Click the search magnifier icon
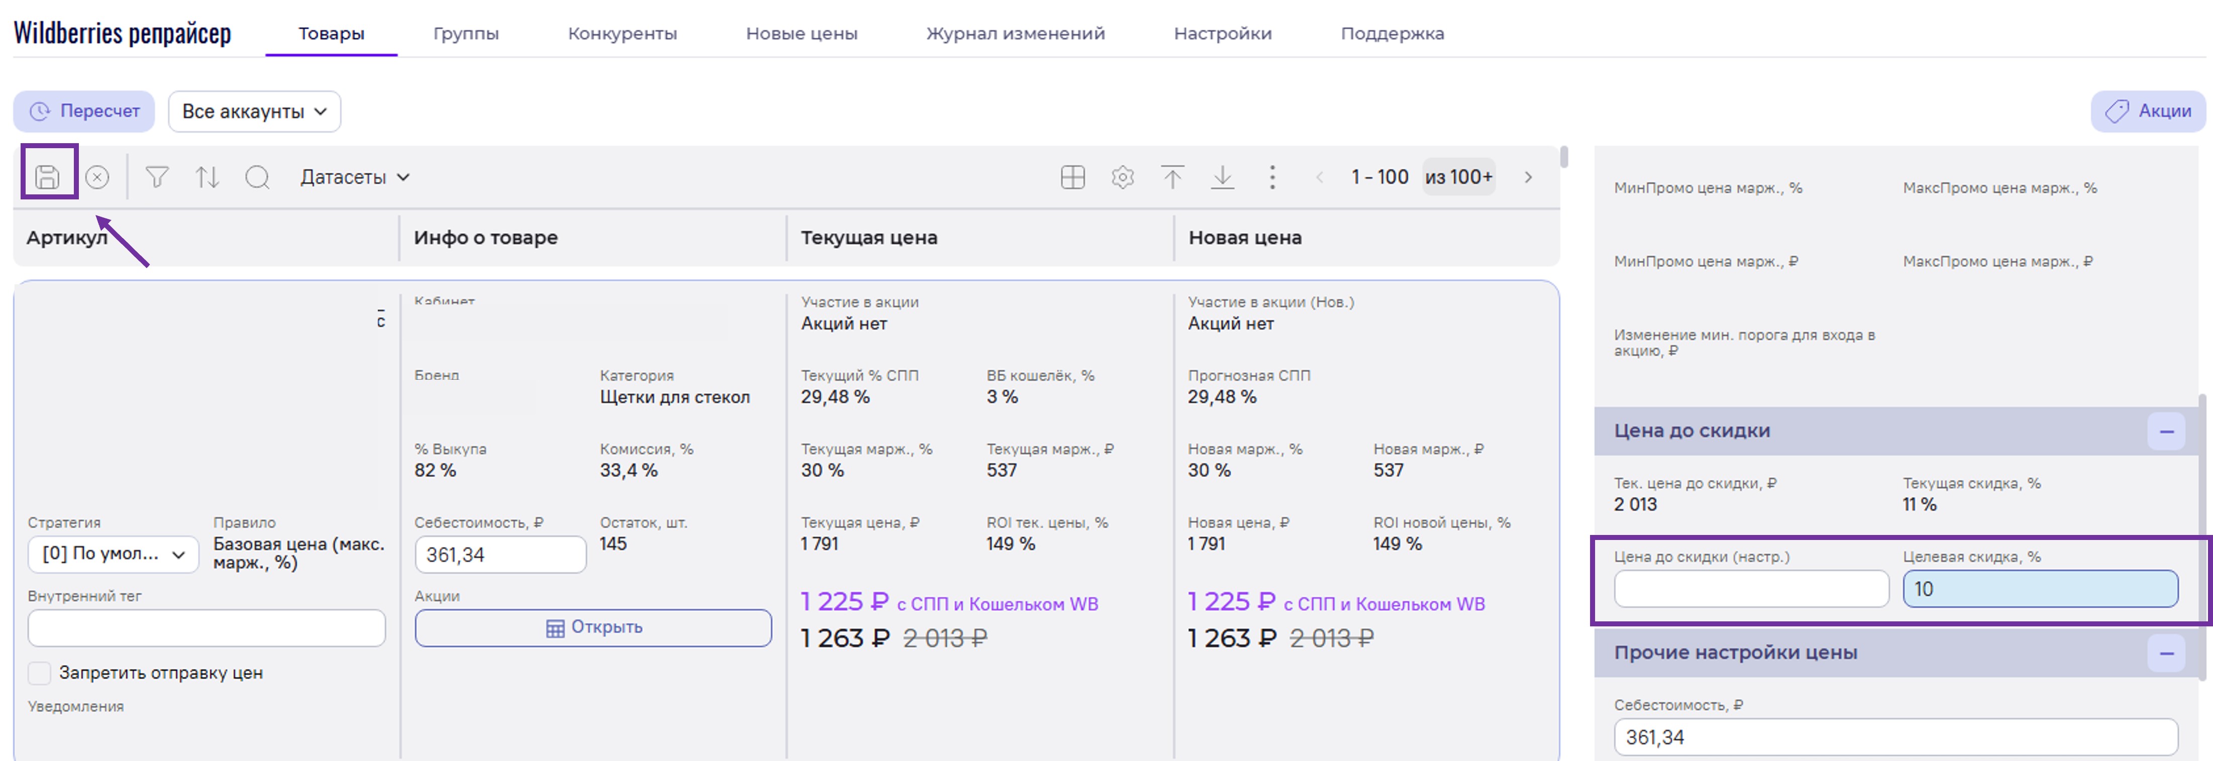 257,177
